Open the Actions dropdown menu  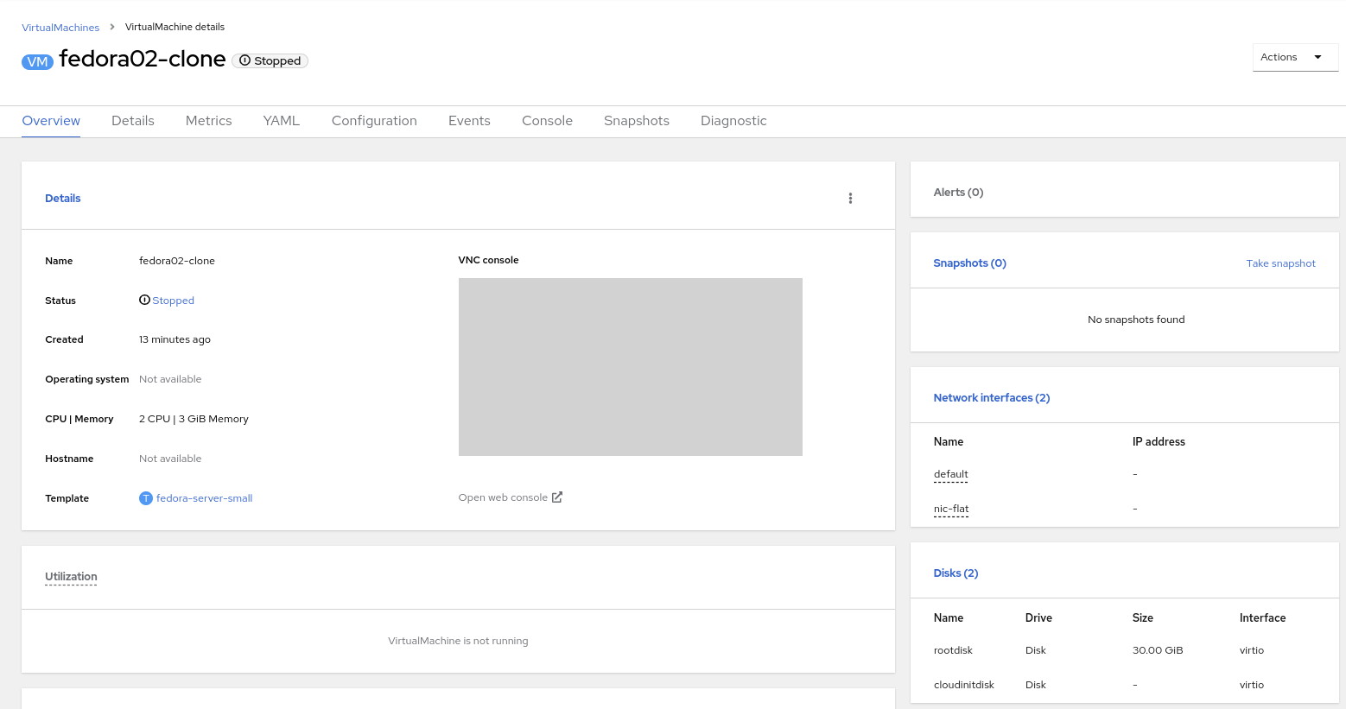pos(1293,57)
